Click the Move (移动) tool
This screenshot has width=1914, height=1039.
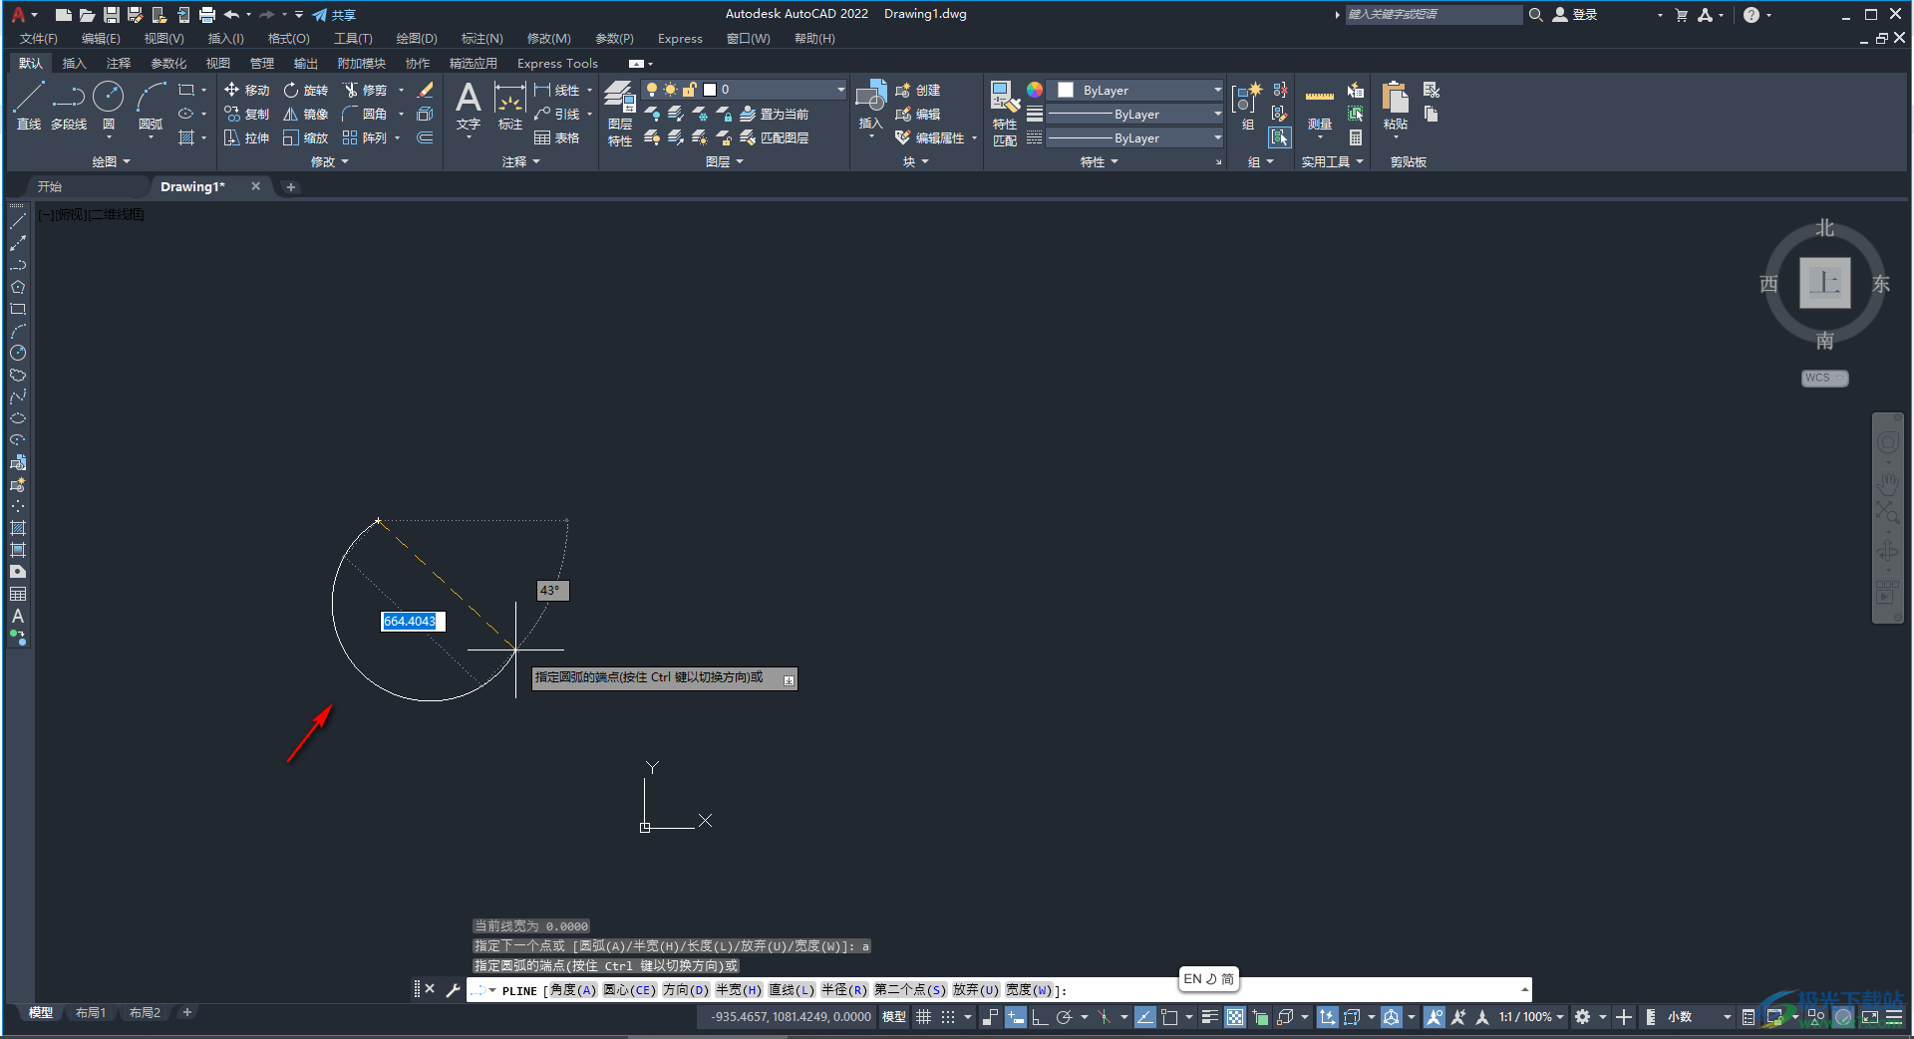pos(247,90)
